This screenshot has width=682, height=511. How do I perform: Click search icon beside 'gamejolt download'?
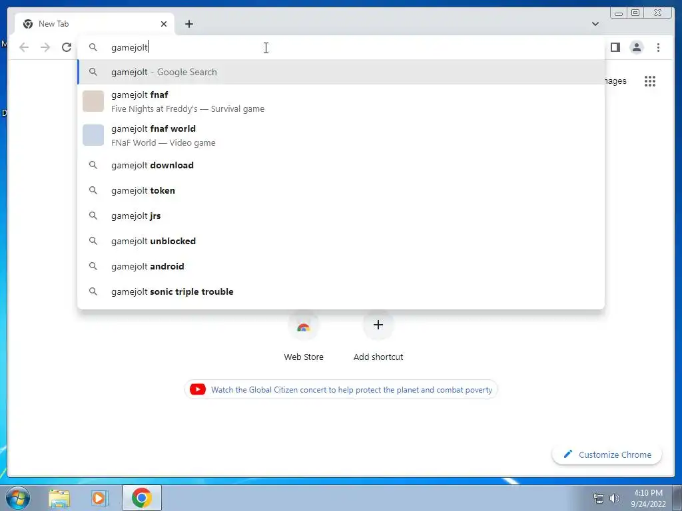click(x=93, y=165)
